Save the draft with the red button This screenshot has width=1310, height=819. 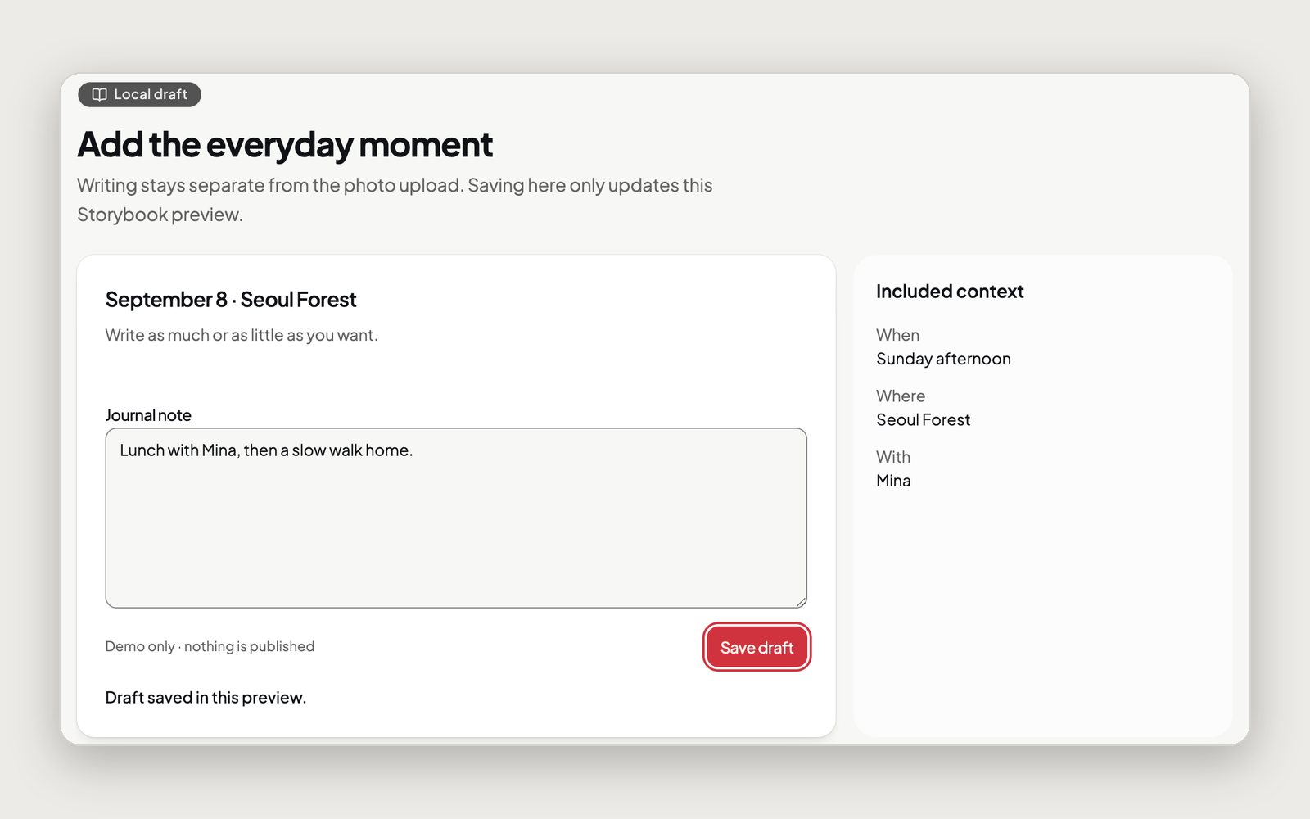[757, 647]
